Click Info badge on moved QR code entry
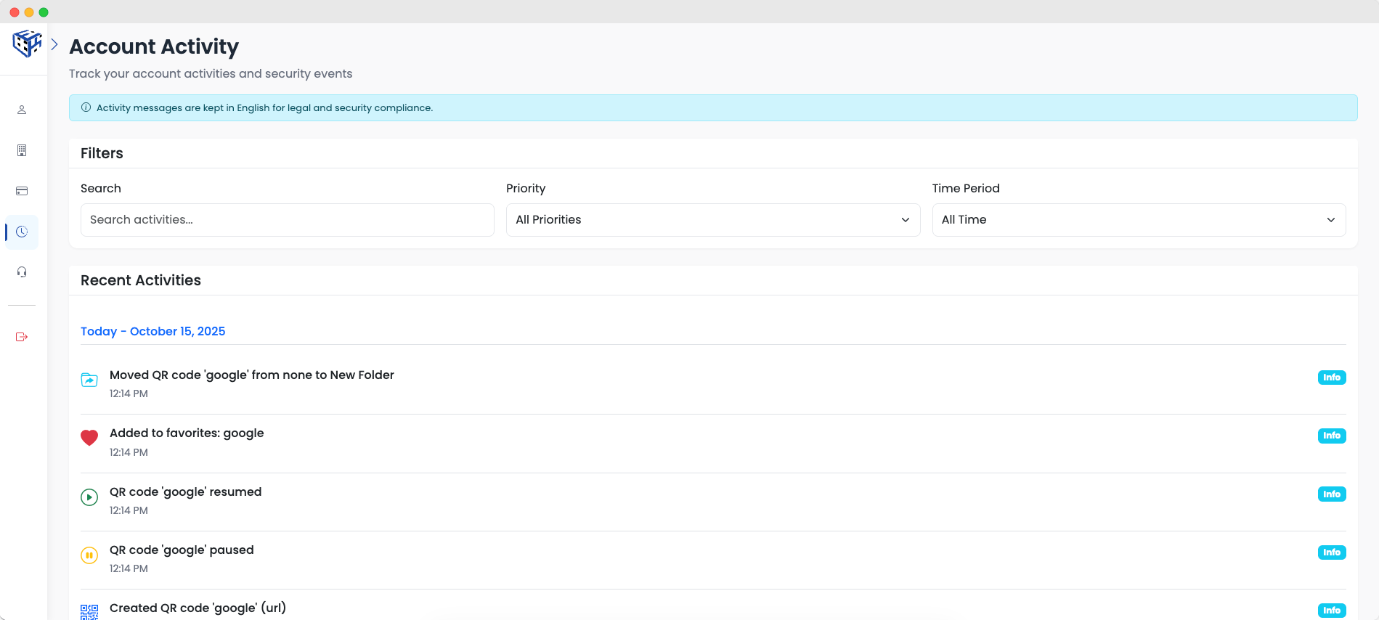Image resolution: width=1379 pixels, height=620 pixels. [1331, 378]
